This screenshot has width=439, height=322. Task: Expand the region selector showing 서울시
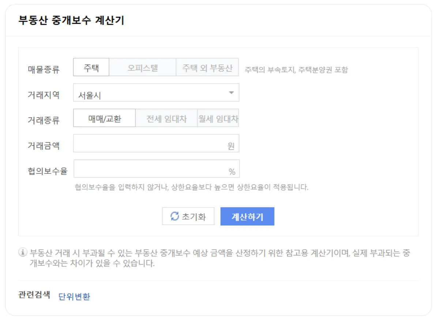156,92
